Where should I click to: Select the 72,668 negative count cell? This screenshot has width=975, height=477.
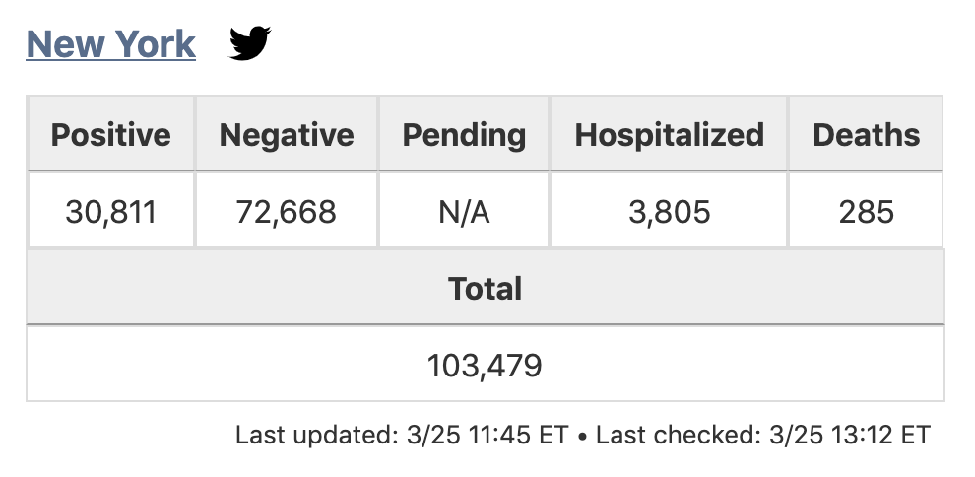tap(287, 211)
